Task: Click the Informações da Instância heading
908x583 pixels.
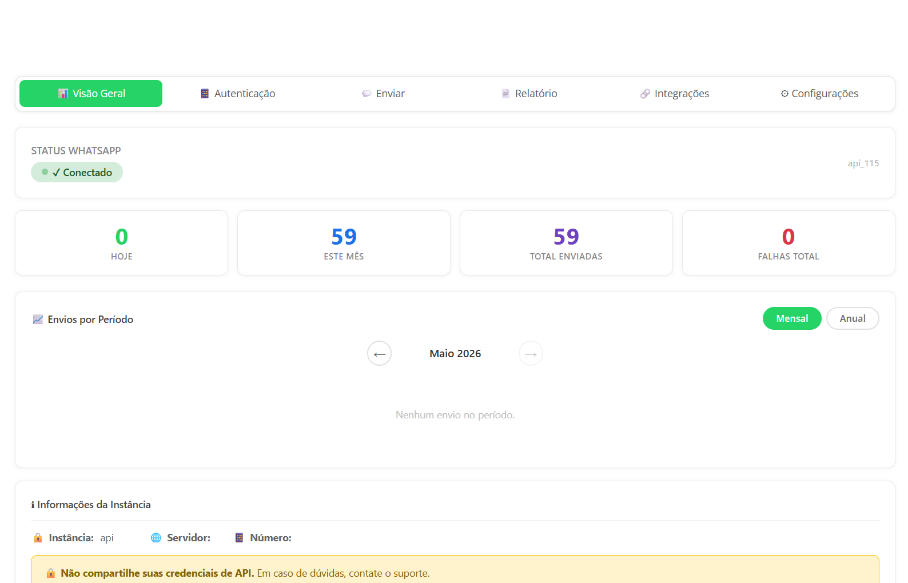Action: pyautogui.click(x=91, y=505)
